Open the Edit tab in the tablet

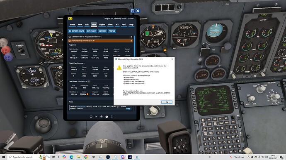(87, 24)
